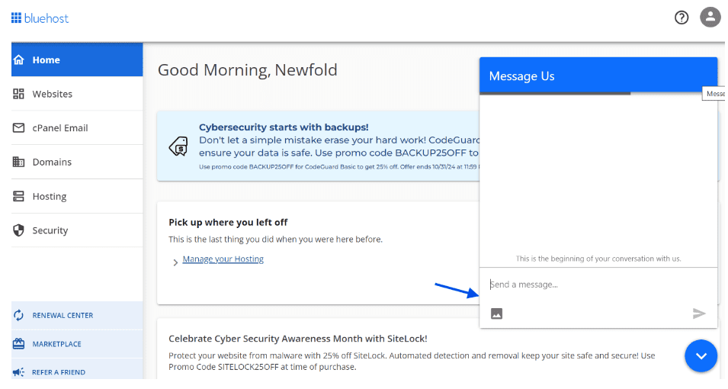This screenshot has width=728, height=389.
Task: Expand chevron beside Manage your Hosting
Action: click(x=175, y=262)
